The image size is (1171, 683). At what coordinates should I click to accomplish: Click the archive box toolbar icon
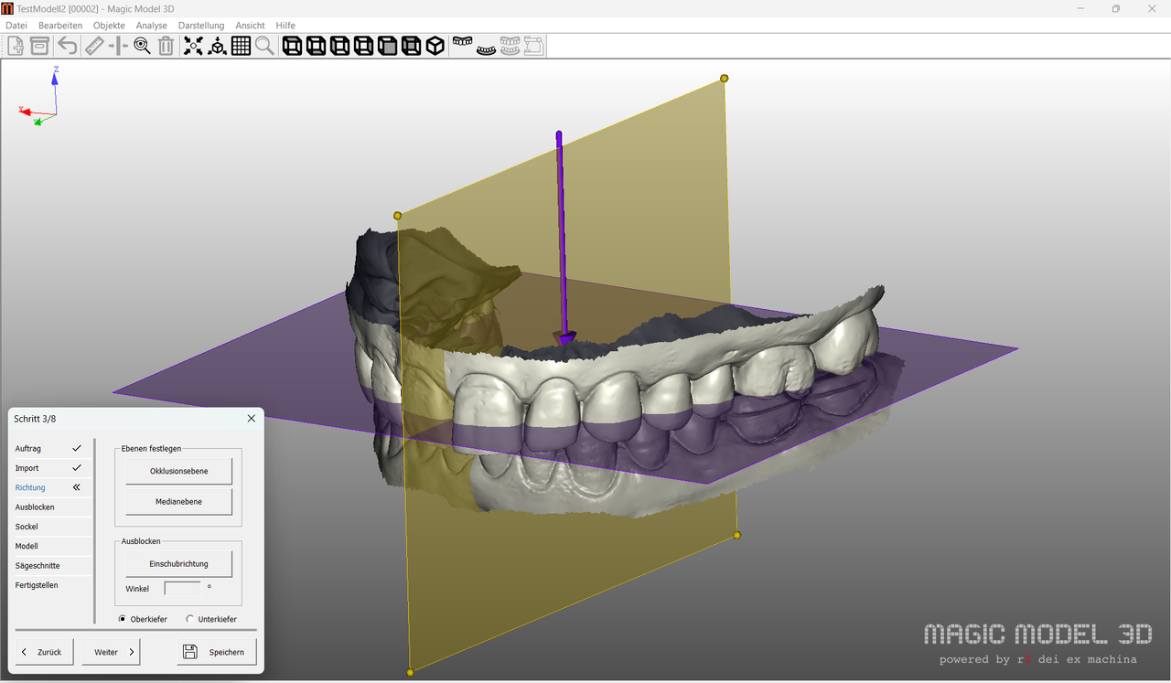coord(39,46)
